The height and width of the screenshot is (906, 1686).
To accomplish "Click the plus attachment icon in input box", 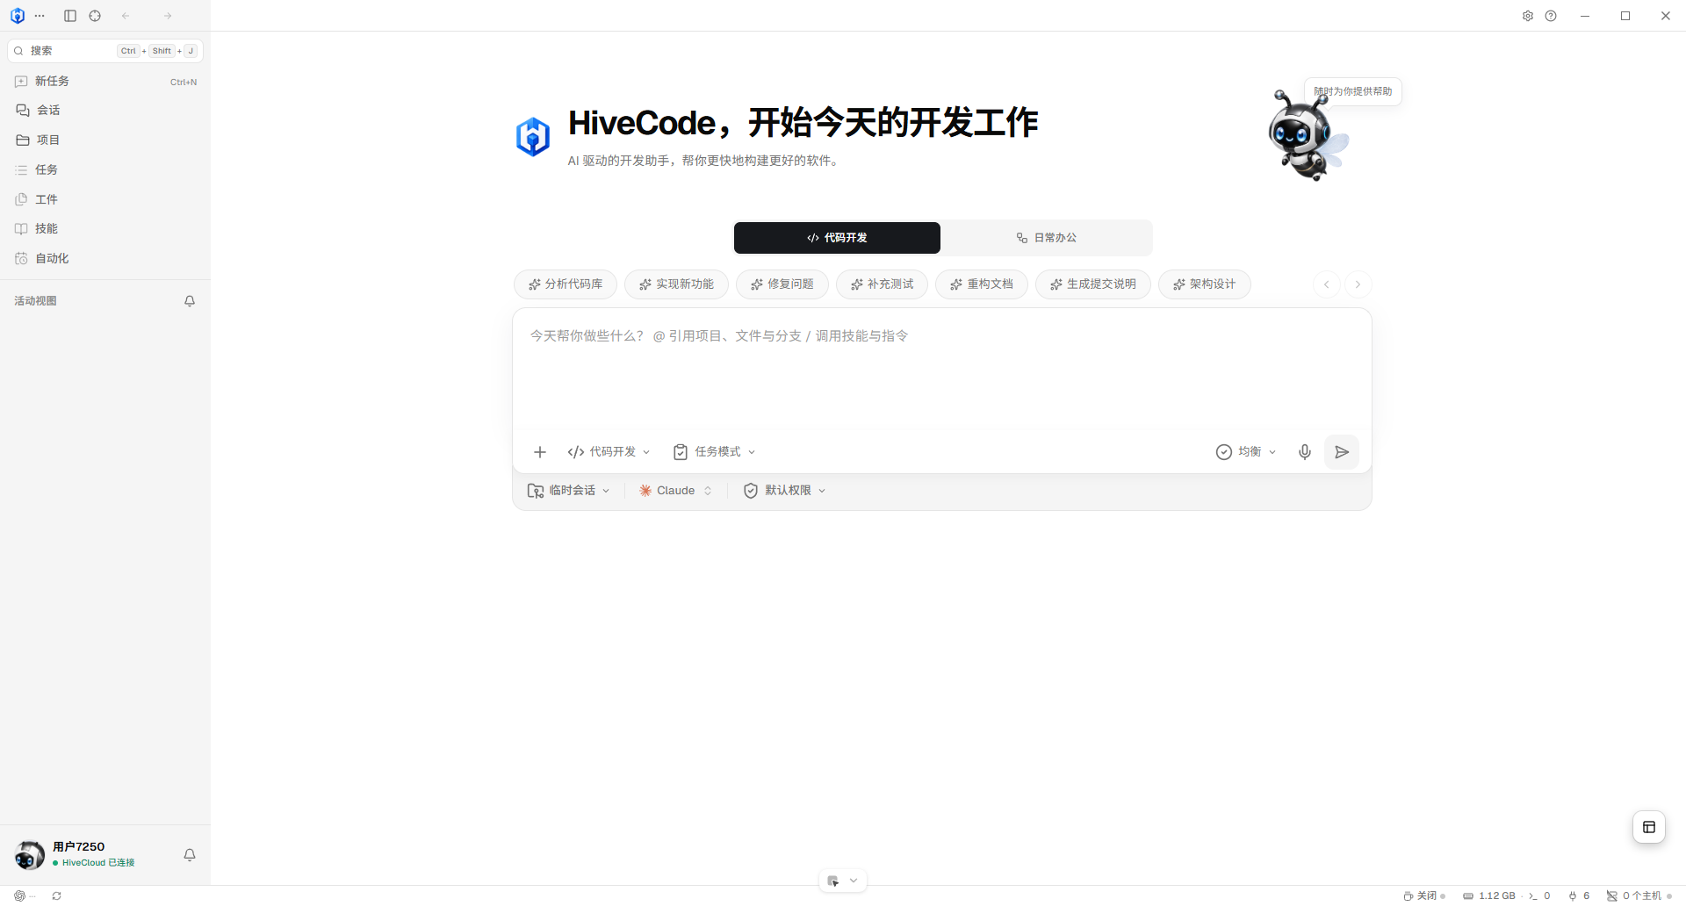I will [540, 452].
